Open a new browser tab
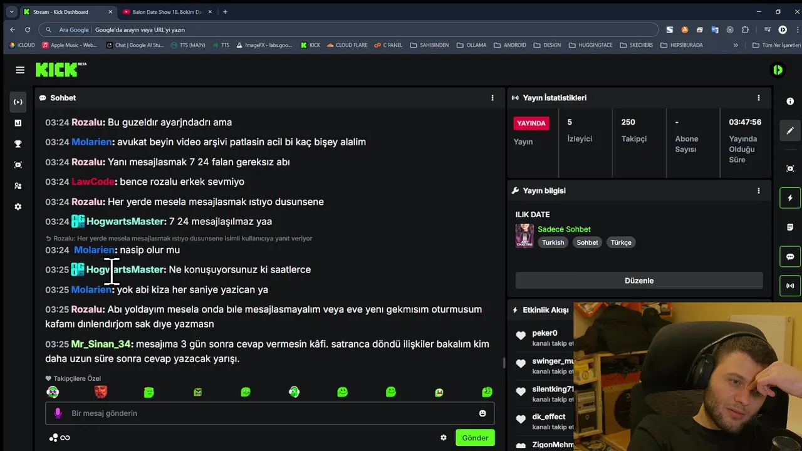 tap(225, 12)
